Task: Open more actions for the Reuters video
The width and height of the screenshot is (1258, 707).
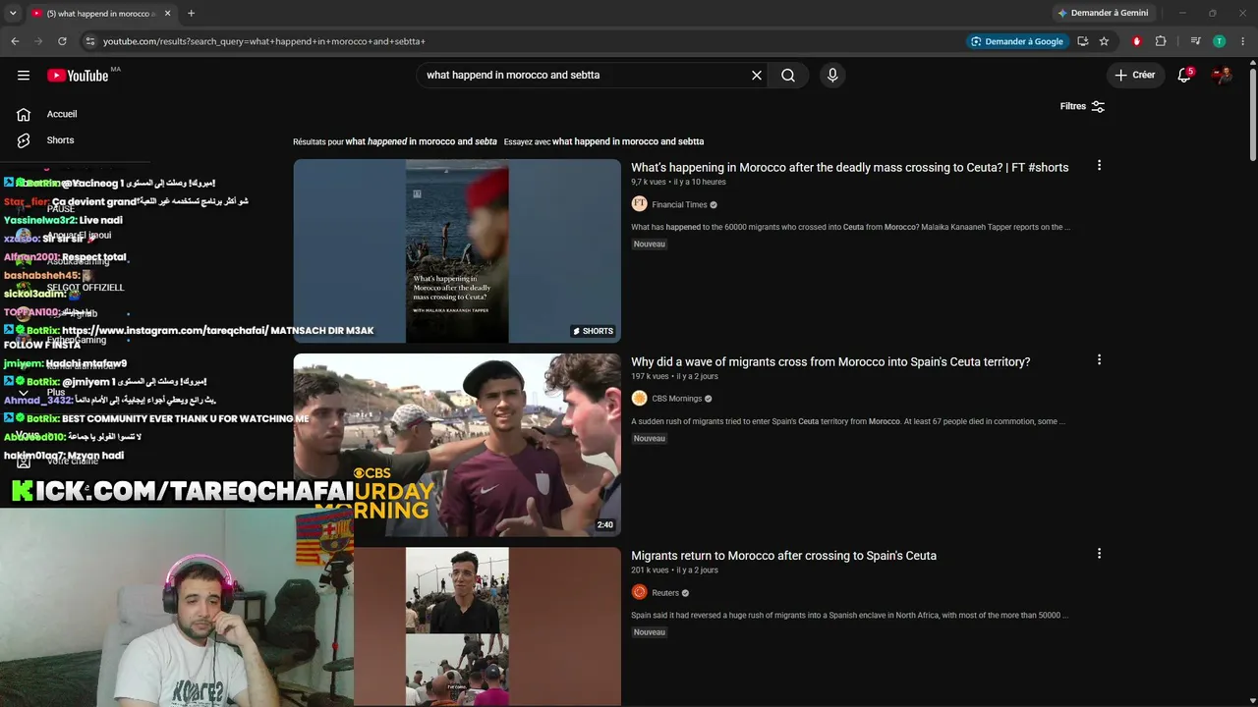Action: click(1099, 554)
